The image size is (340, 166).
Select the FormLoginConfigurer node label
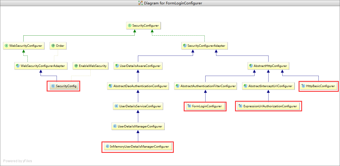tap(207, 106)
